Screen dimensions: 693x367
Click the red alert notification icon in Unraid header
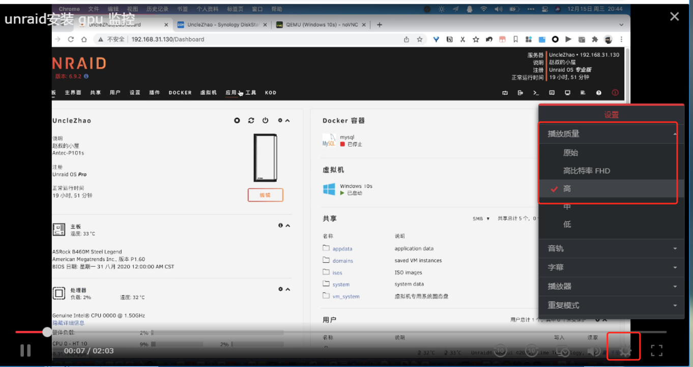(615, 93)
